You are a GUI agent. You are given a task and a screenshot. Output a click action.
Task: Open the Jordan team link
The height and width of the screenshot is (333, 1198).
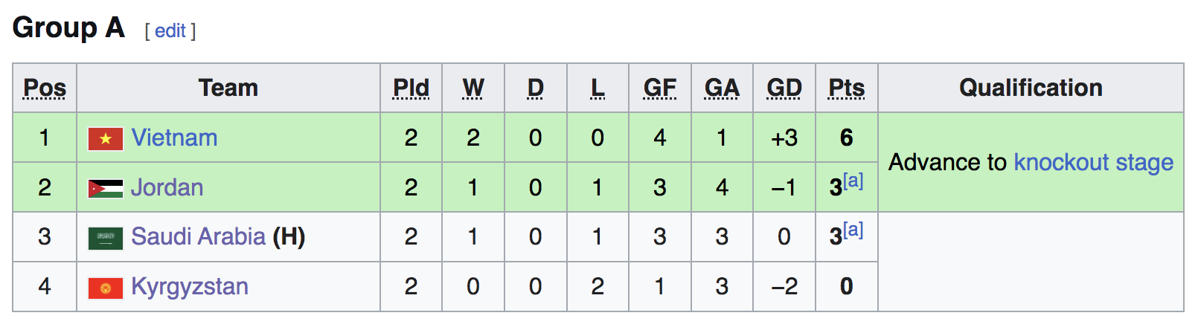point(167,188)
